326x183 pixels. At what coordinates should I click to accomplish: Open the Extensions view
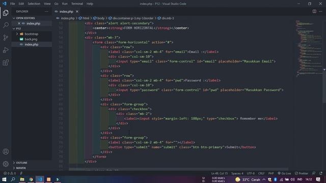(x=6, y=63)
